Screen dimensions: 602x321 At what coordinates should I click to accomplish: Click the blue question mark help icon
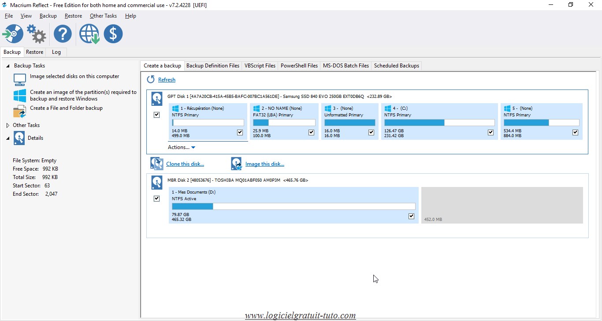tap(63, 34)
